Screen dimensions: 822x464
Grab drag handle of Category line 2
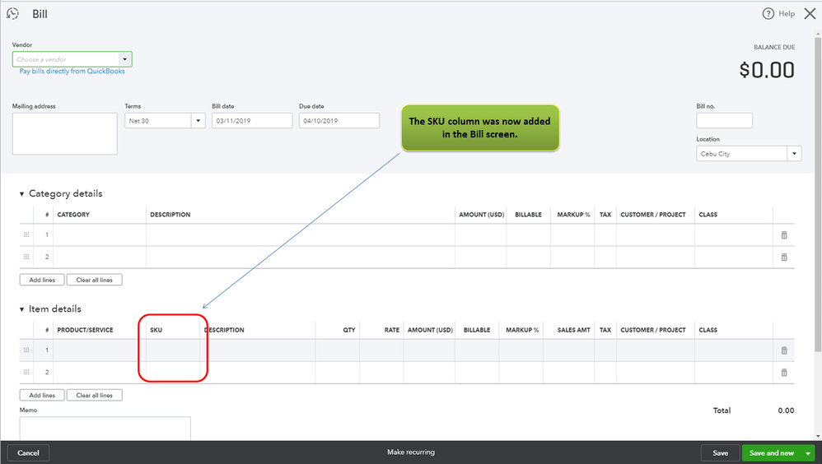(x=26, y=257)
